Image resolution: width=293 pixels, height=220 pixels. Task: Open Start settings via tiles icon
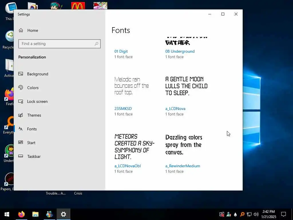[x=21, y=142]
